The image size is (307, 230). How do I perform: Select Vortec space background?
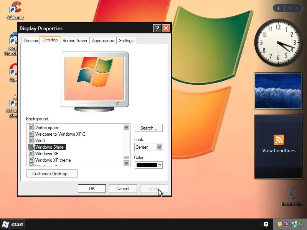point(47,128)
